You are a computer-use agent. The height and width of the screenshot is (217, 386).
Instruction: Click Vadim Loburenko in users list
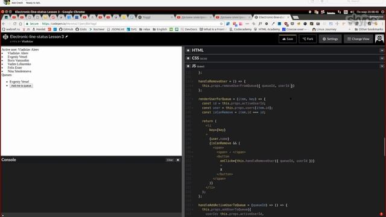[x=19, y=64]
